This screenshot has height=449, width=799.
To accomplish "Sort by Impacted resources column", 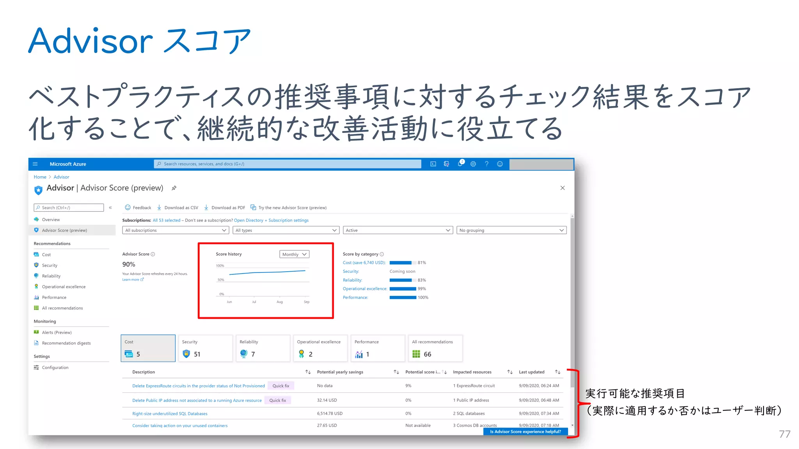I will (510, 372).
